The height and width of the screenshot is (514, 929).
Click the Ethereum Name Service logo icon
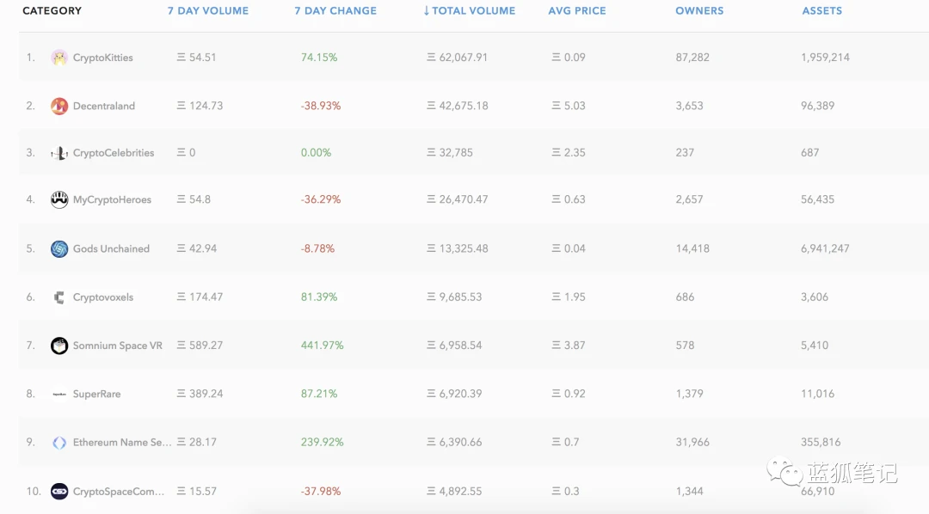[59, 443]
